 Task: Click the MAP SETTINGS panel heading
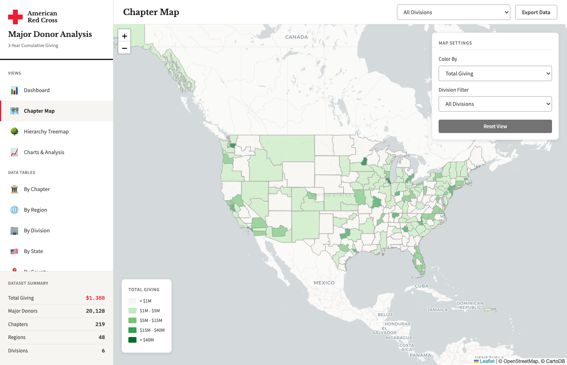[x=455, y=43]
